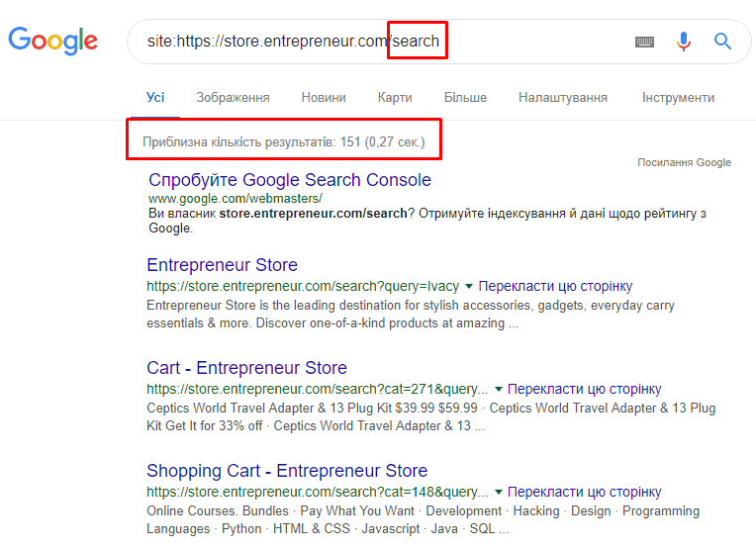This screenshot has width=756, height=549.
Task: Translate the Shopping Cart - Entrepreneur Store page
Action: coord(585,492)
